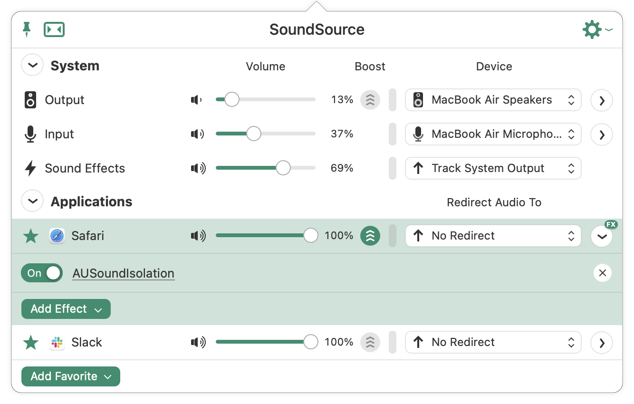The width and height of the screenshot is (634, 404).
Task: Switch to compact view mode icon
Action: (54, 29)
